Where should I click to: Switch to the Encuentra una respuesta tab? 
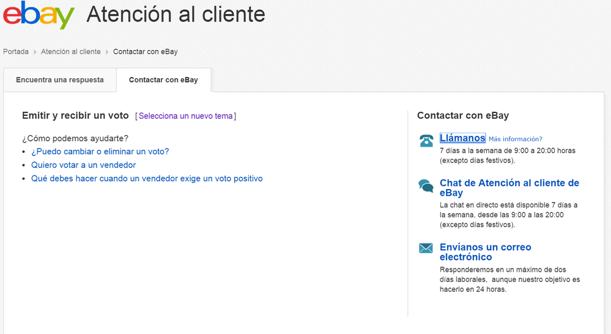60,80
